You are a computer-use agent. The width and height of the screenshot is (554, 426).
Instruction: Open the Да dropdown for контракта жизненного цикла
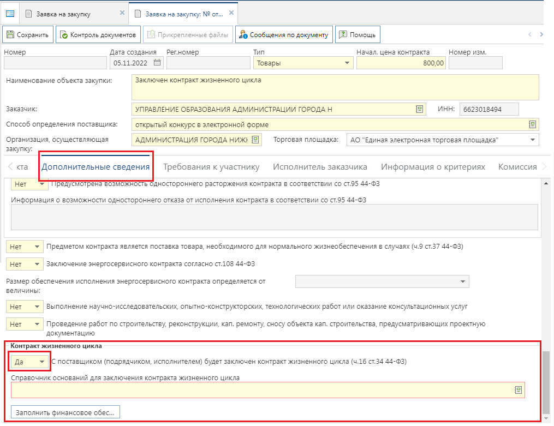coord(29,362)
